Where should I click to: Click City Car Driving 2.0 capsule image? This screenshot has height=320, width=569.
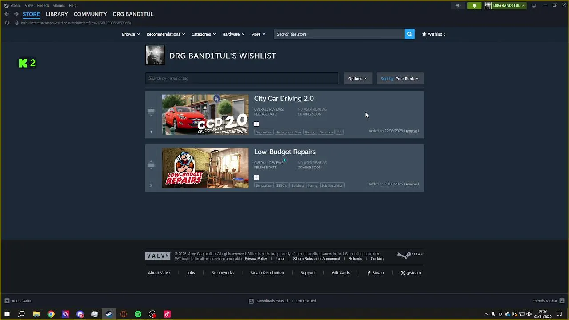click(205, 115)
